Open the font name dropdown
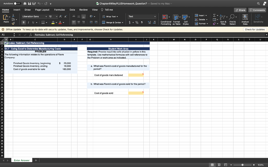The image size is (268, 167). point(46,16)
